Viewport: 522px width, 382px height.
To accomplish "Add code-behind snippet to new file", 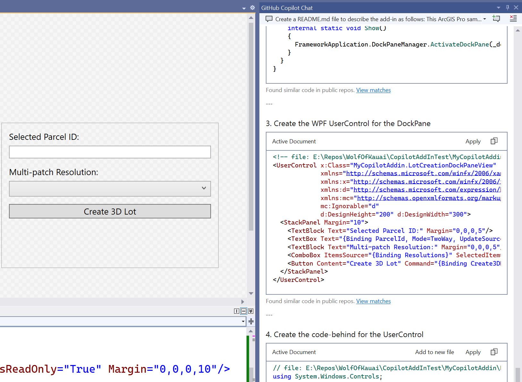I will coord(434,352).
